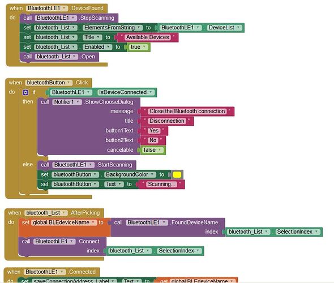Toggle the true boolean value block
The width and height of the screenshot is (334, 283).
point(138,47)
